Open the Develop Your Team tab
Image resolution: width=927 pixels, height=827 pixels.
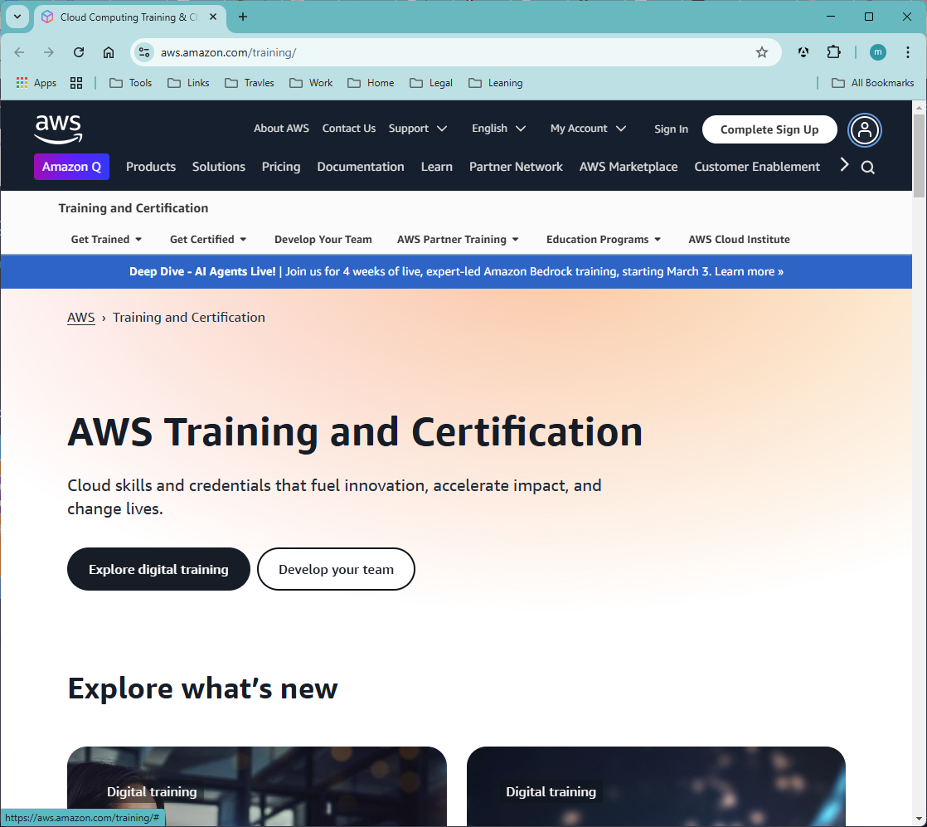pyautogui.click(x=323, y=240)
